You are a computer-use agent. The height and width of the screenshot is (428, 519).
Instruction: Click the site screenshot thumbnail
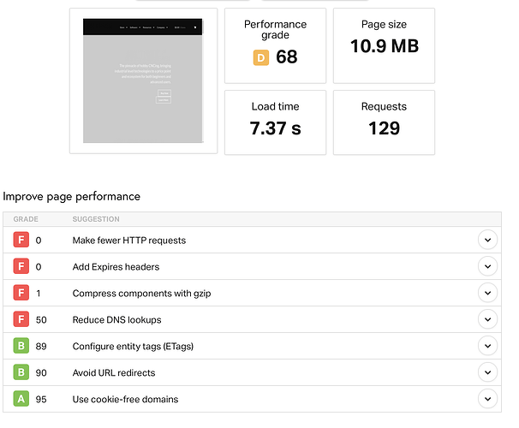pyautogui.click(x=143, y=80)
